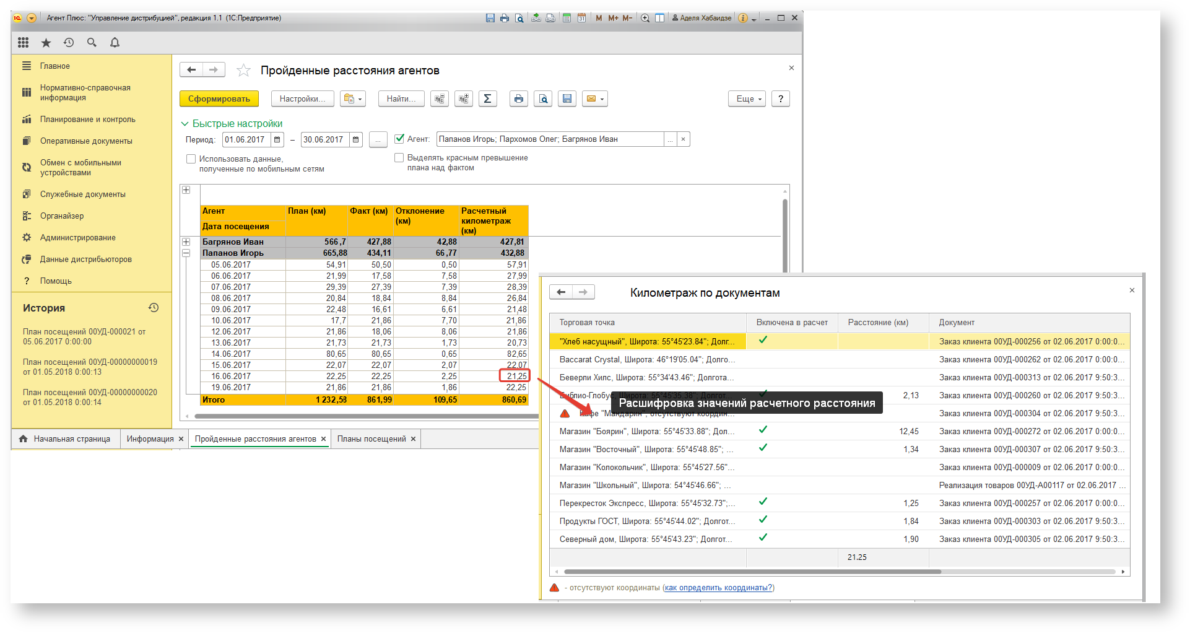The width and height of the screenshot is (1190, 633).
Task: Add report to favorites star
Action: [243, 70]
